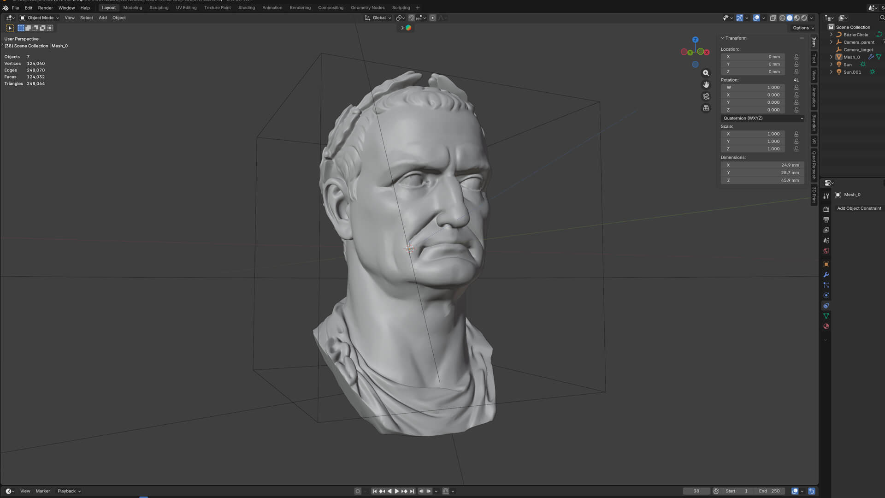This screenshot has width=885, height=498.
Task: Open the Object Mode dropdown
Action: [40, 18]
